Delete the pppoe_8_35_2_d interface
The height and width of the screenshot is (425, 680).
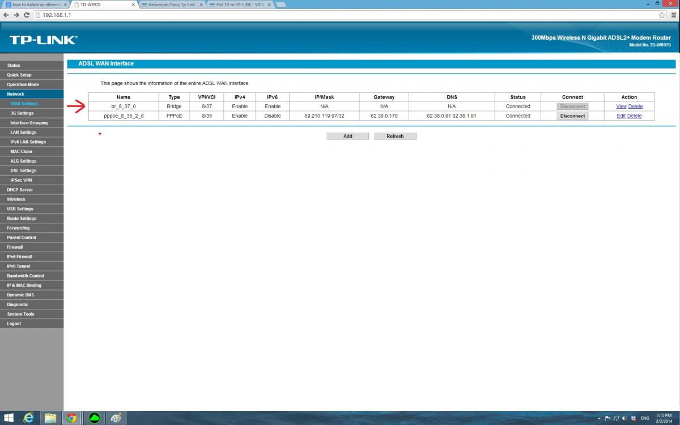[x=635, y=116]
